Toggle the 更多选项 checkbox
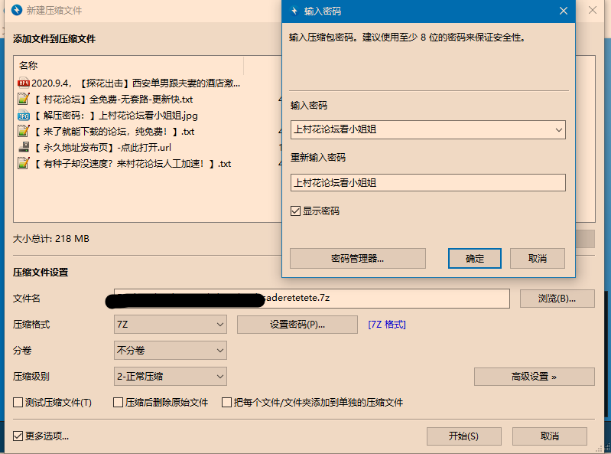Screen dimensions: 611x454 tap(18, 436)
